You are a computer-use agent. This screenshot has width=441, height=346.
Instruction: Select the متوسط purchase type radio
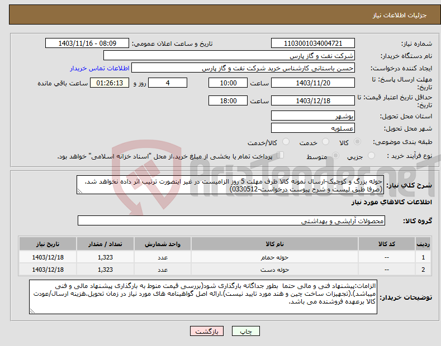tap(335, 155)
